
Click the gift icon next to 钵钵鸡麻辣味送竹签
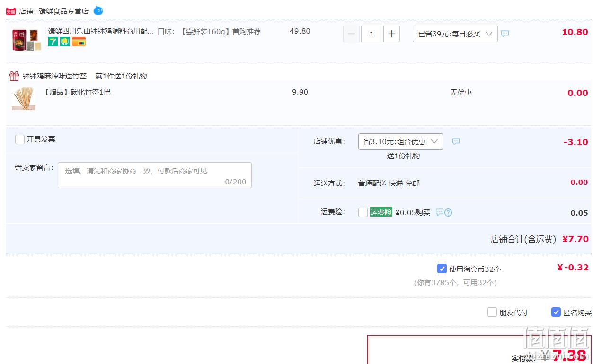pyautogui.click(x=14, y=76)
